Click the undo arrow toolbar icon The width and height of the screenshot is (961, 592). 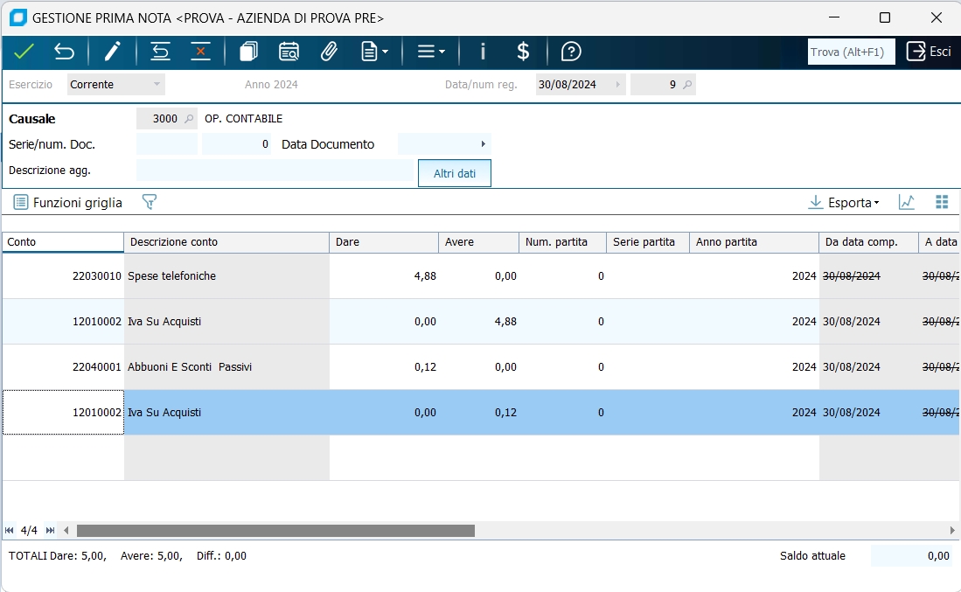tap(64, 52)
